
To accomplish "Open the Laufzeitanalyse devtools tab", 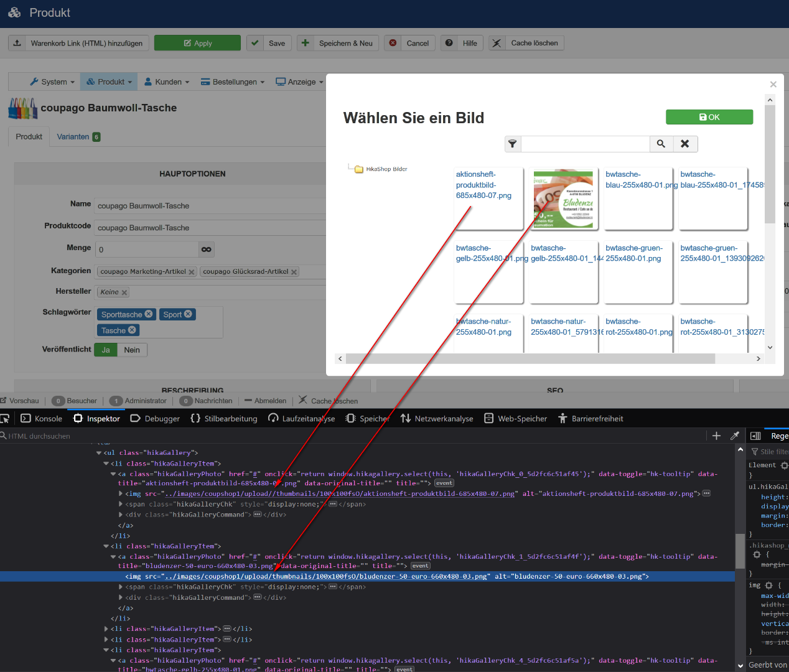I will (x=302, y=419).
